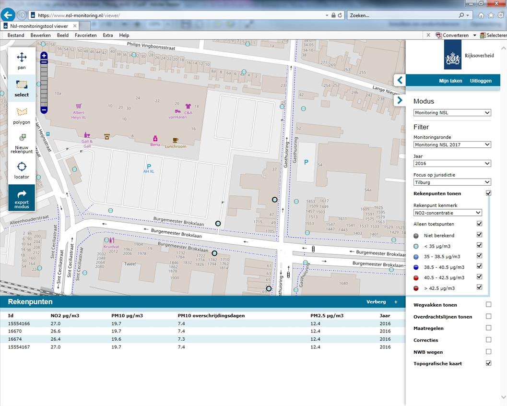Open the Bewerken menu
The width and height of the screenshot is (507, 406).
[40, 35]
